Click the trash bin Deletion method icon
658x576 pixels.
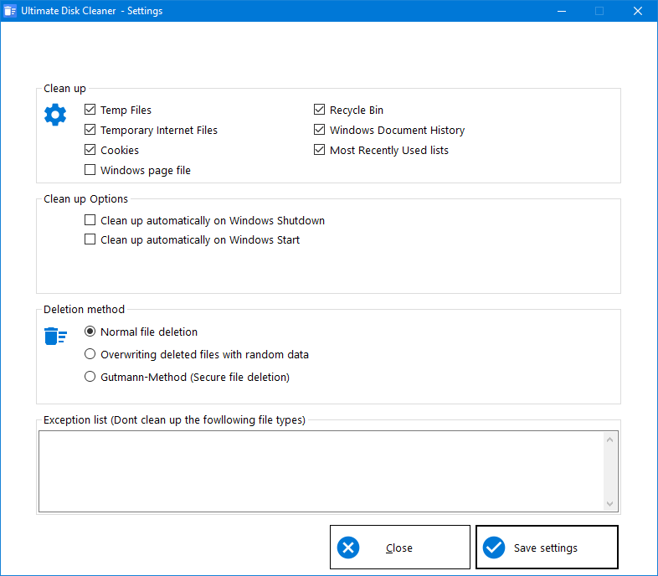[x=55, y=337]
